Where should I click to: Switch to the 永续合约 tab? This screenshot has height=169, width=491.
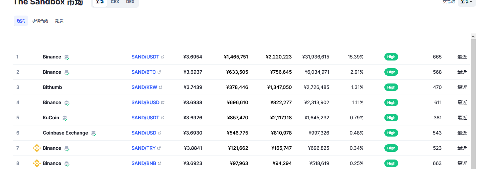[40, 21]
